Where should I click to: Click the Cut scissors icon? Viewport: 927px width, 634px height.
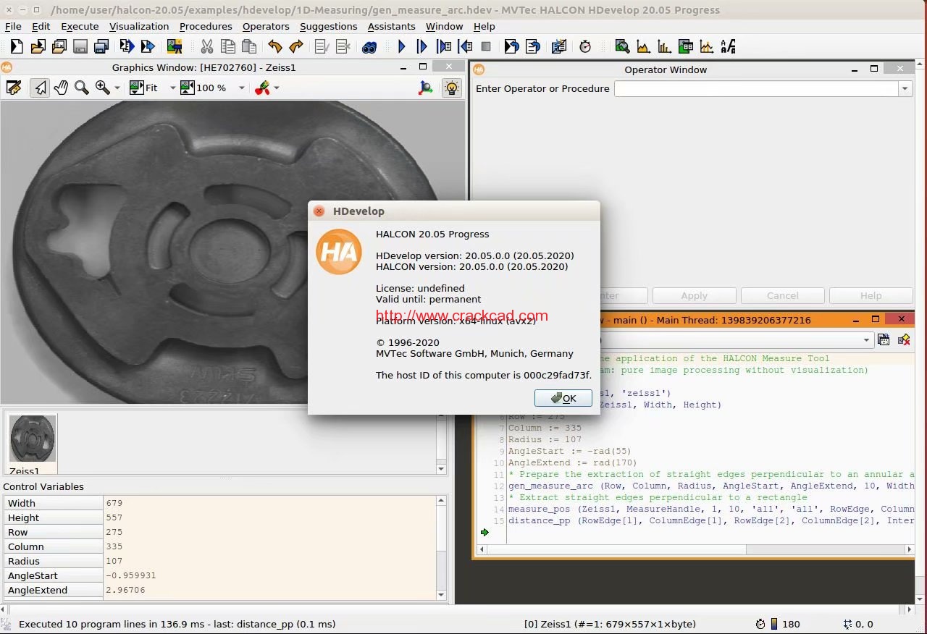[x=207, y=46]
